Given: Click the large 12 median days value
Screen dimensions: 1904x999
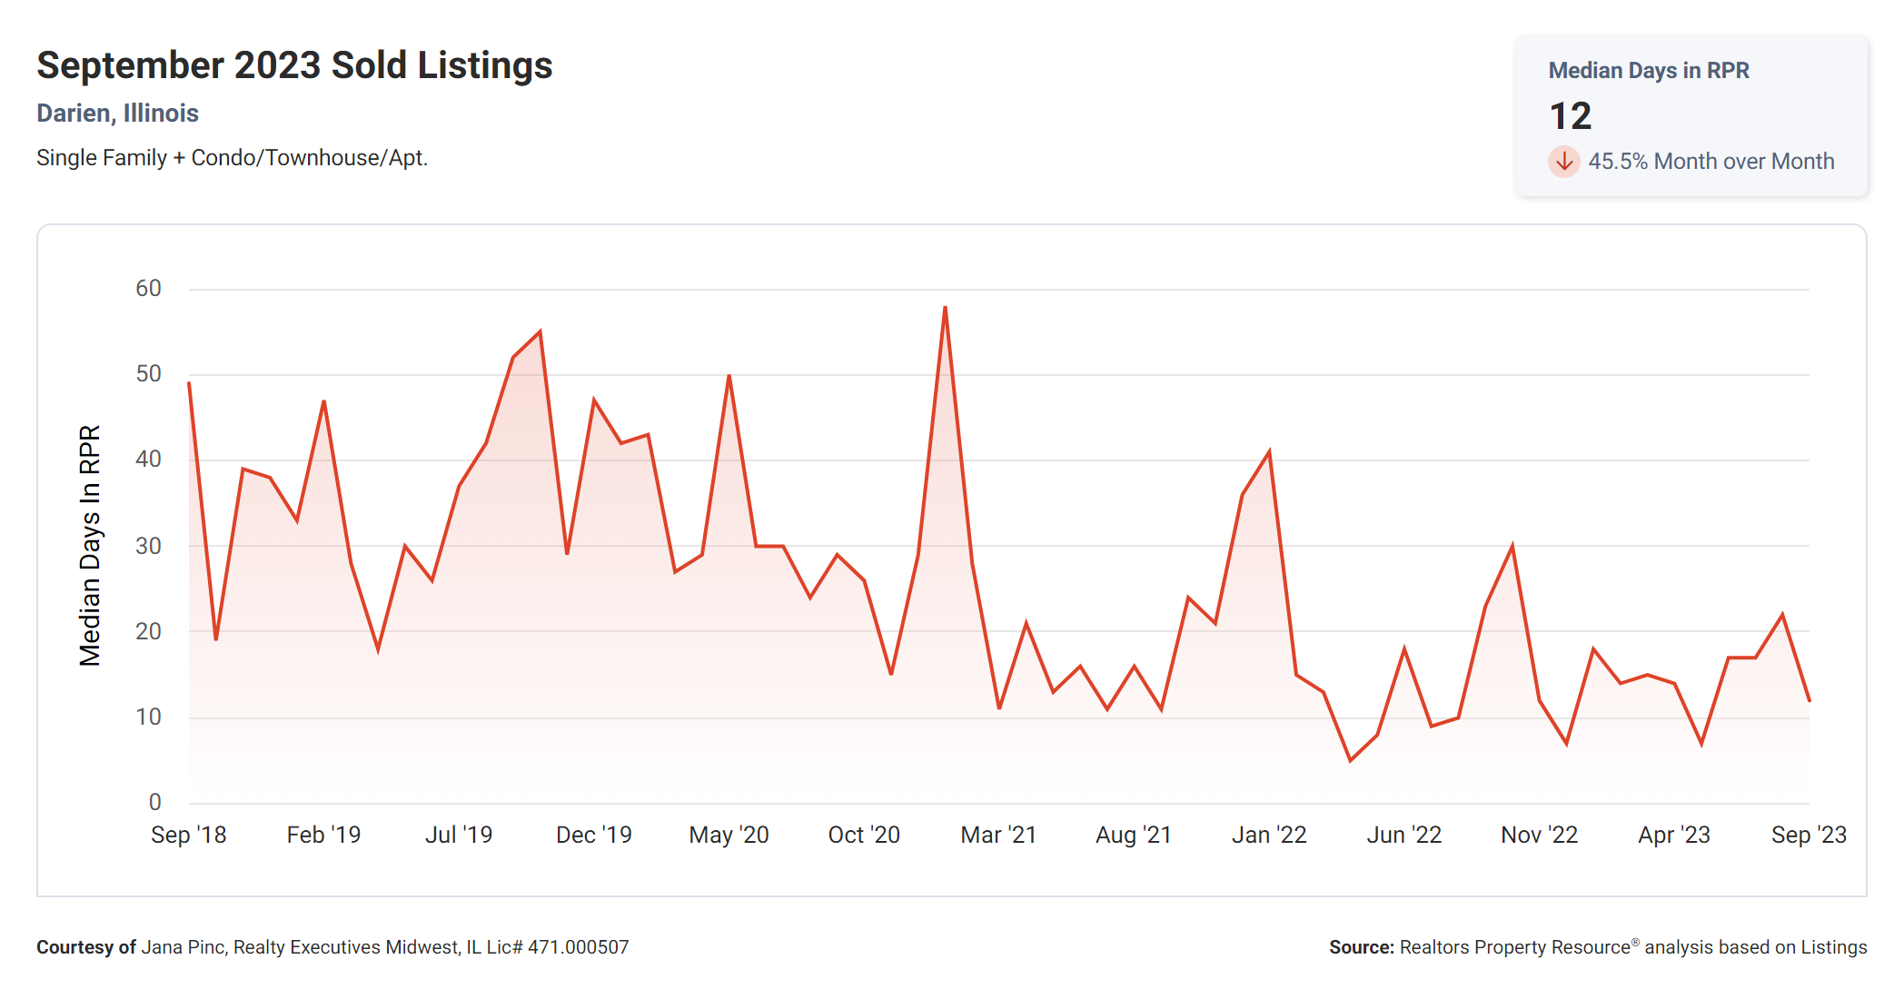Looking at the screenshot, I should tap(1570, 116).
